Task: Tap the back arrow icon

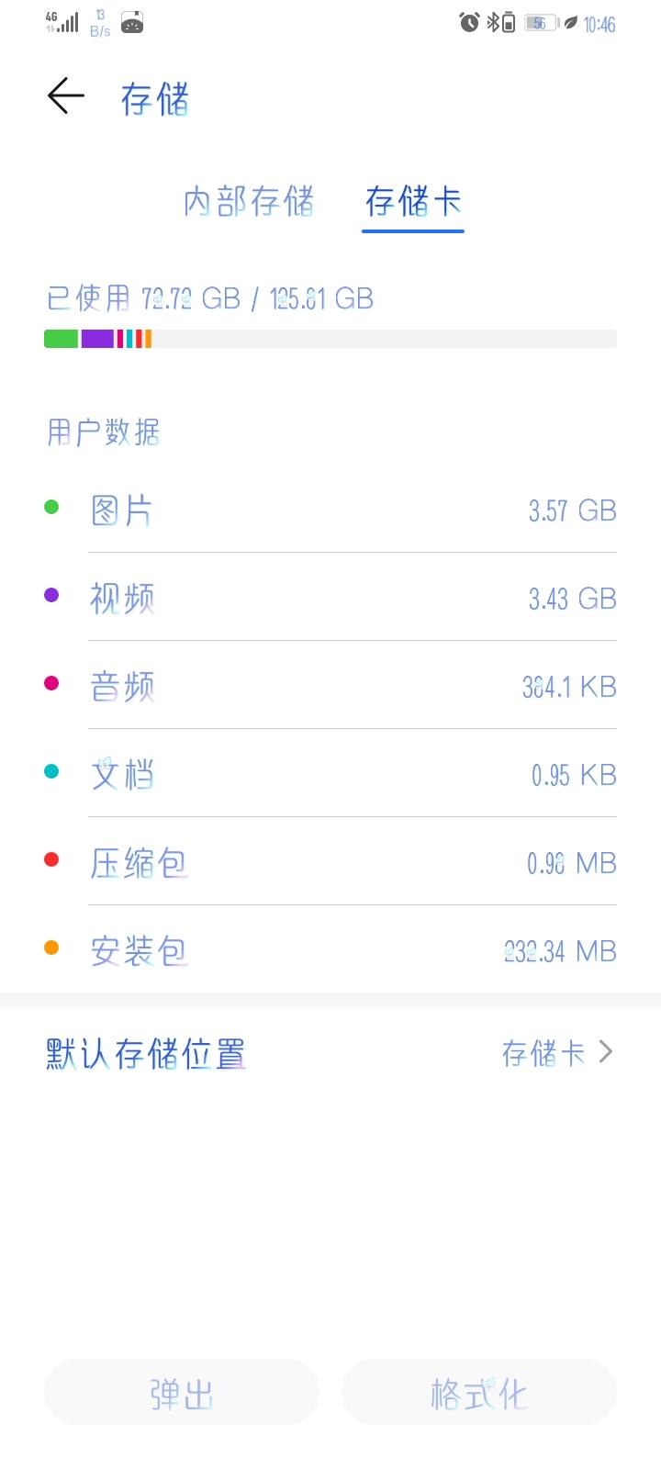Action: [x=65, y=95]
